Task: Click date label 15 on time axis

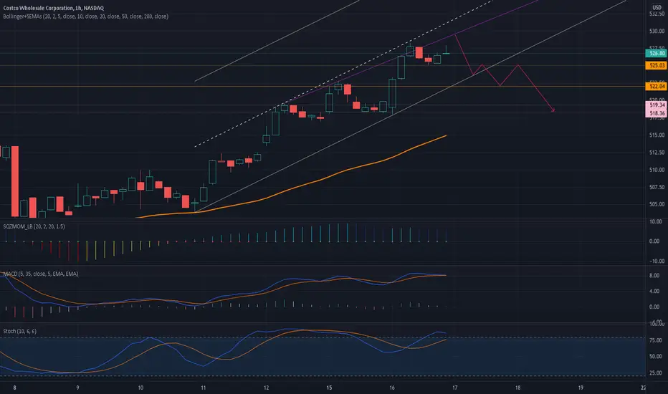Action: coord(329,388)
